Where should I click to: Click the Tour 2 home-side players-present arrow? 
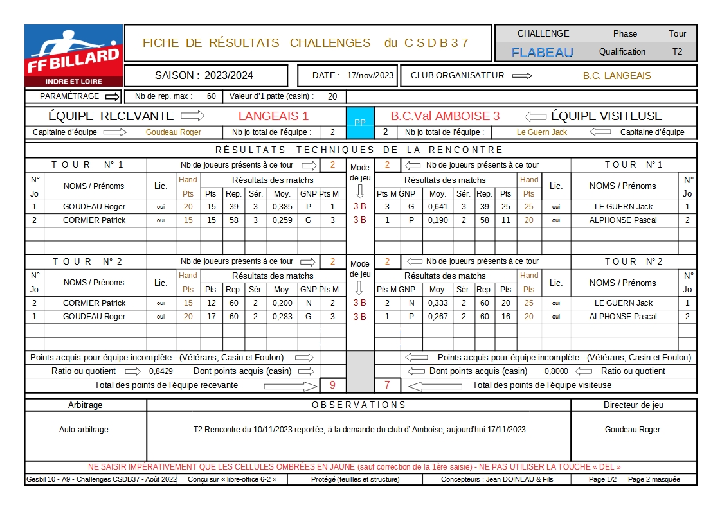click(308, 262)
